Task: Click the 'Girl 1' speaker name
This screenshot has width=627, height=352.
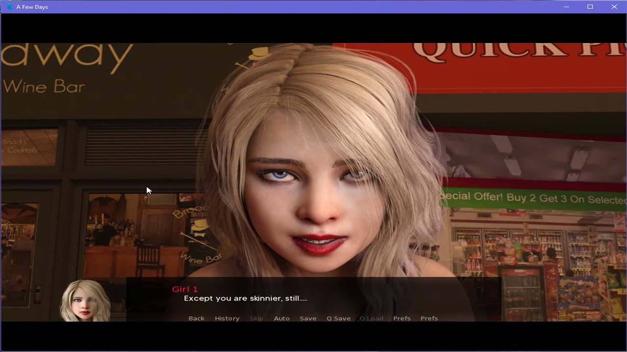Action: point(185,289)
